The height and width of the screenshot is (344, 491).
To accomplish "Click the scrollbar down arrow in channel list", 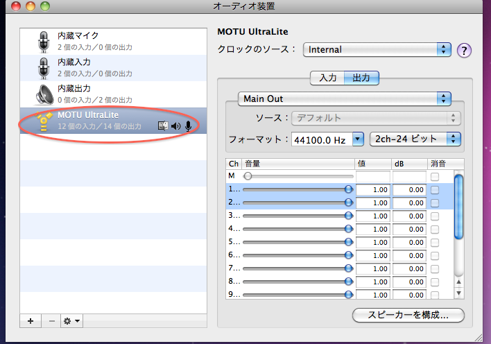I will 458,293.
